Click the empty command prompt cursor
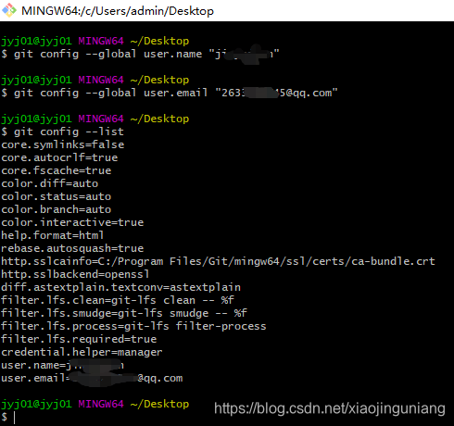The width and height of the screenshot is (454, 426). pos(14,418)
